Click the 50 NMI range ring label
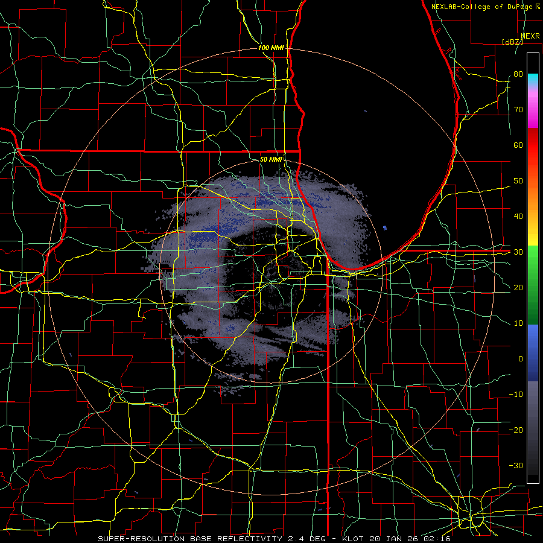This screenshot has width=543, height=543. tap(271, 159)
